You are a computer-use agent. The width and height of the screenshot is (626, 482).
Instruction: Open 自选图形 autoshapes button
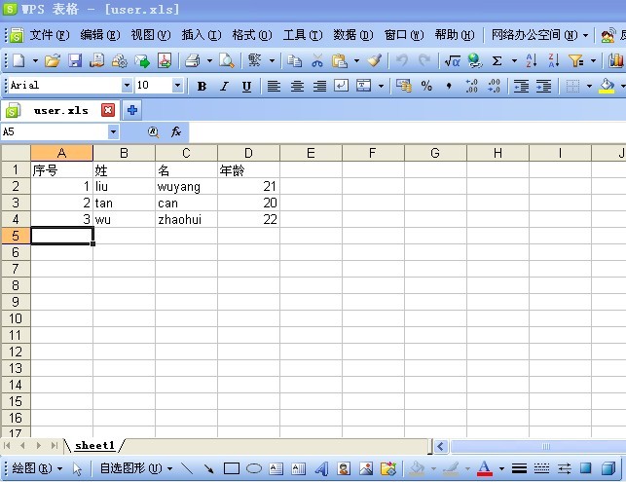pos(135,468)
